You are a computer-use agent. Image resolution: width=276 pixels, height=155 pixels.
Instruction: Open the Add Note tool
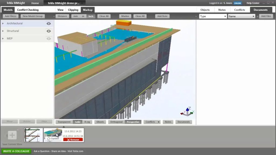[162, 16]
